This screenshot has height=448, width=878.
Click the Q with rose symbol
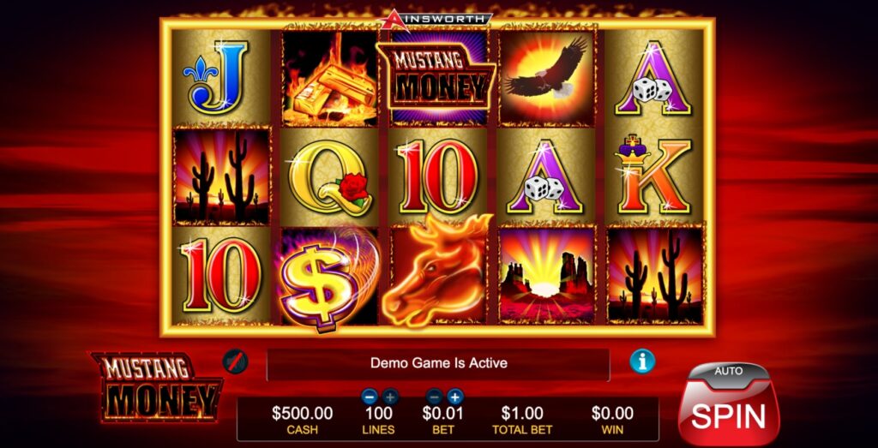(x=330, y=177)
